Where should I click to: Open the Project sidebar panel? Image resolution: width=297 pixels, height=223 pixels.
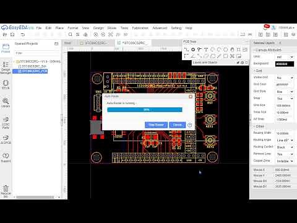click(x=6, y=48)
